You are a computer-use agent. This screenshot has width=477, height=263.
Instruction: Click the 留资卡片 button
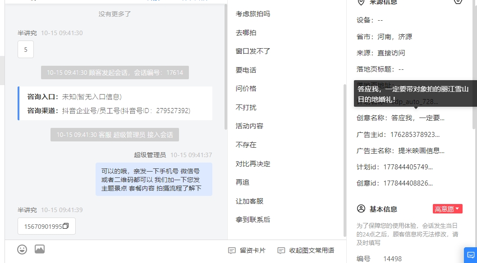pos(247,250)
